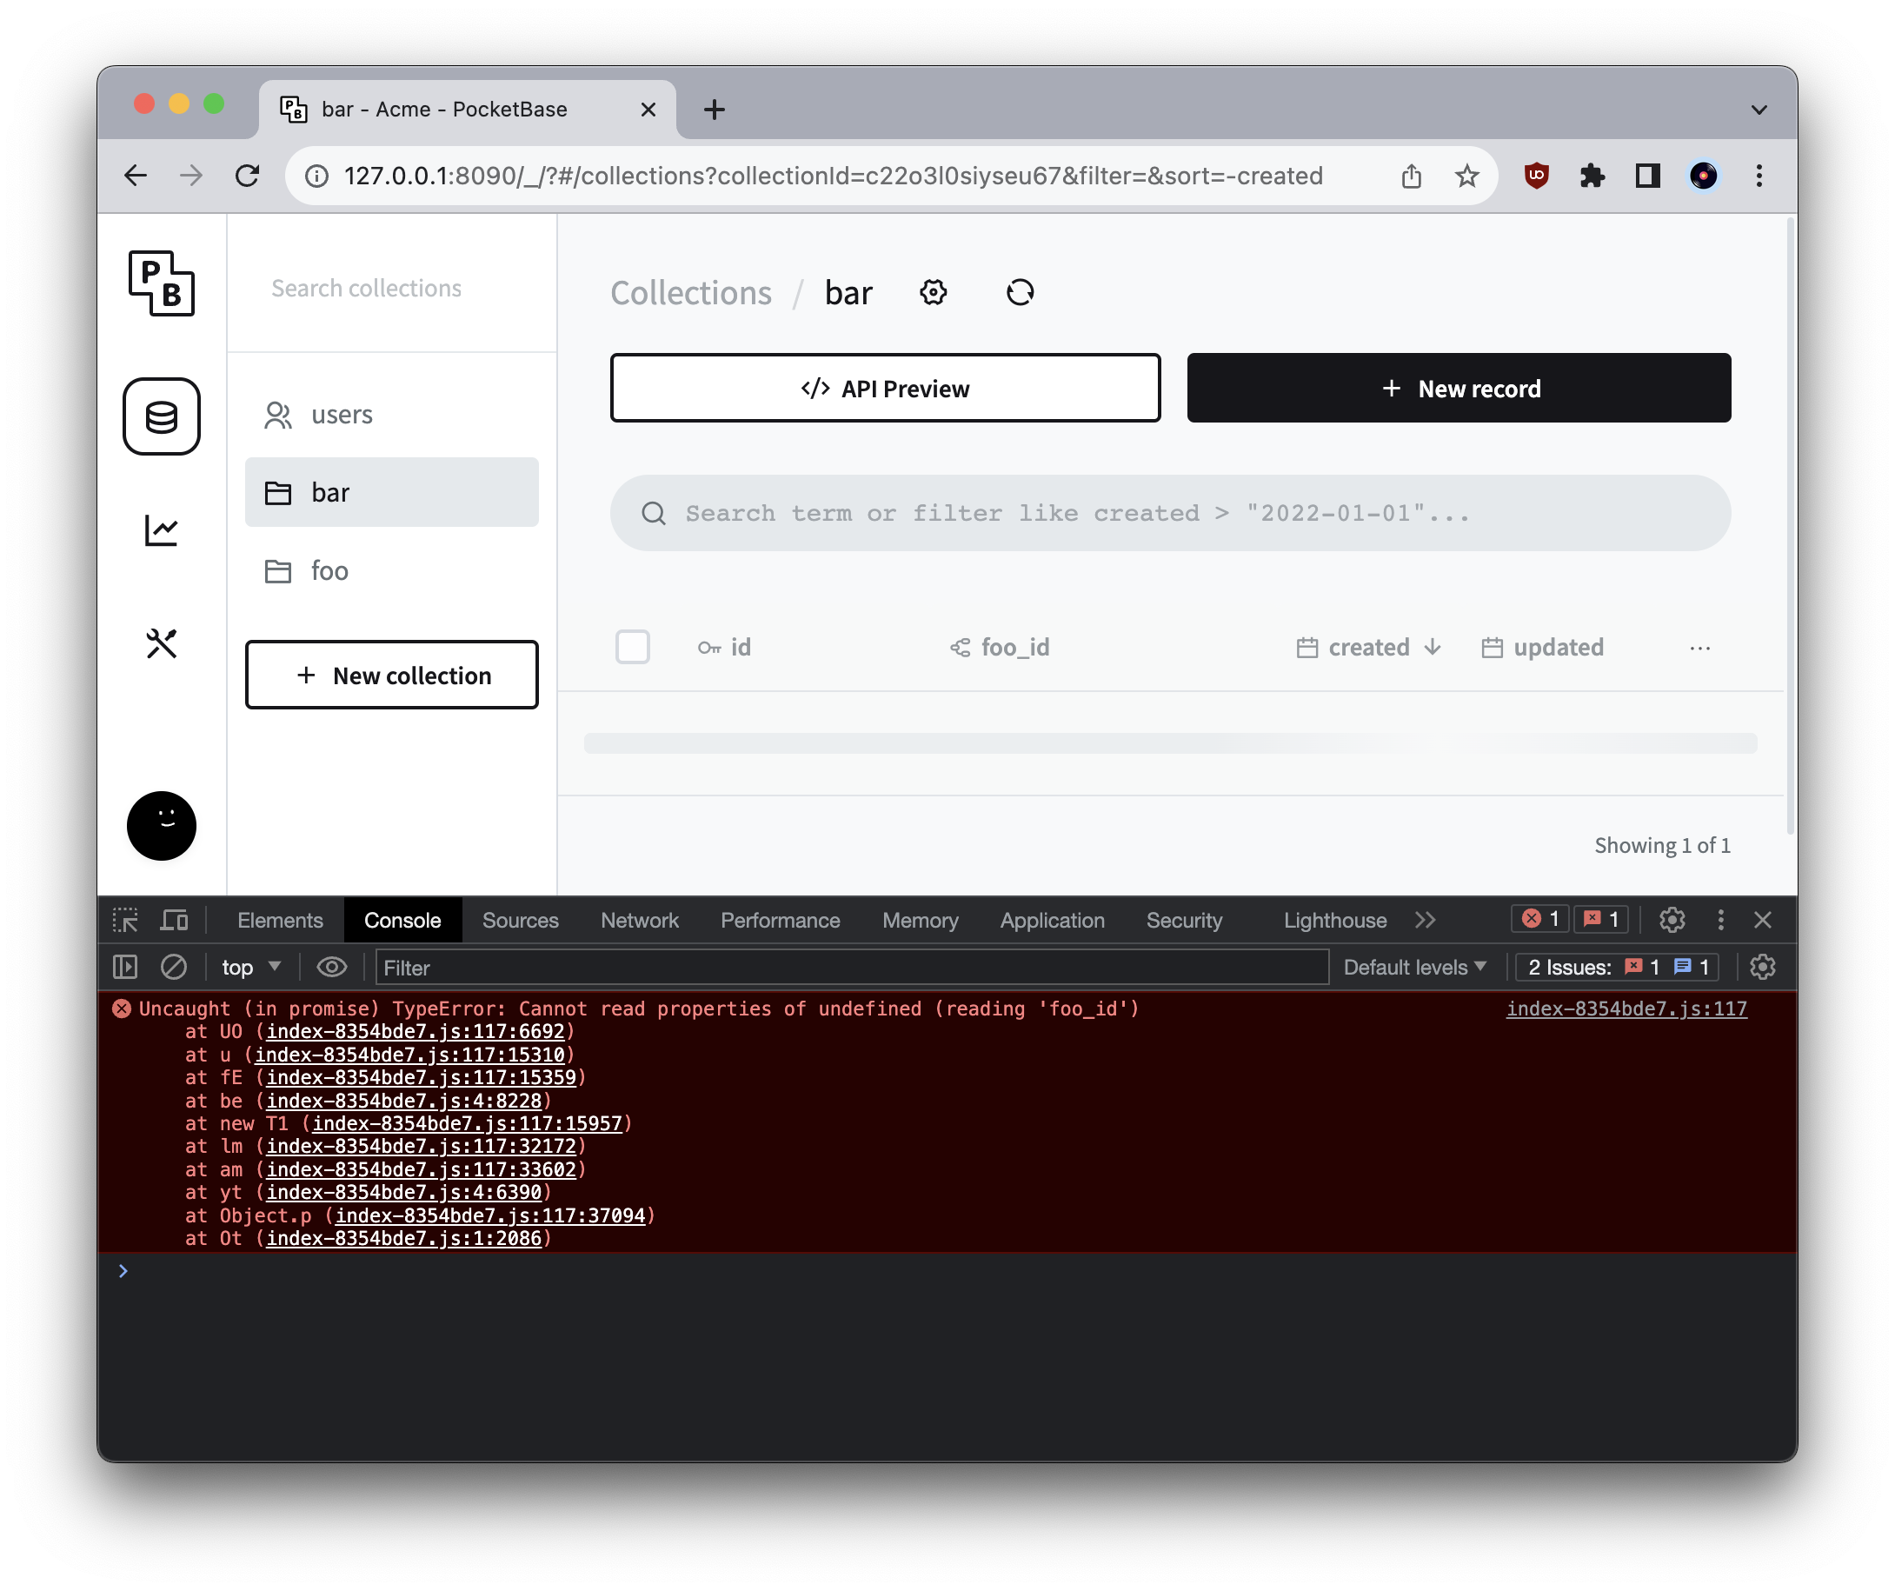Open the API Preview dialog
The width and height of the screenshot is (1895, 1591).
point(885,388)
